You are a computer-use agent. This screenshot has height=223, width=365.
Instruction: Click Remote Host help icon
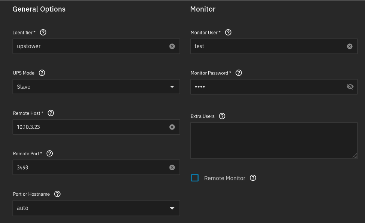51,113
